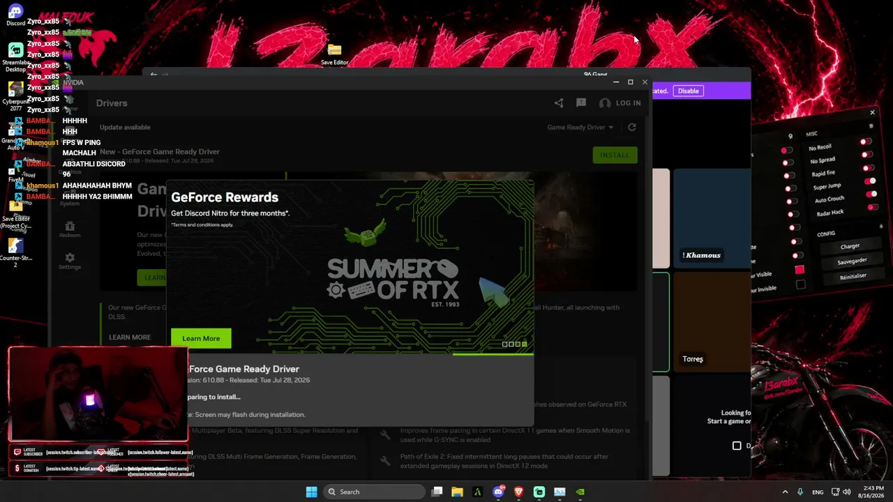
Task: Toggle the Rapid fire switch
Action: [869, 168]
